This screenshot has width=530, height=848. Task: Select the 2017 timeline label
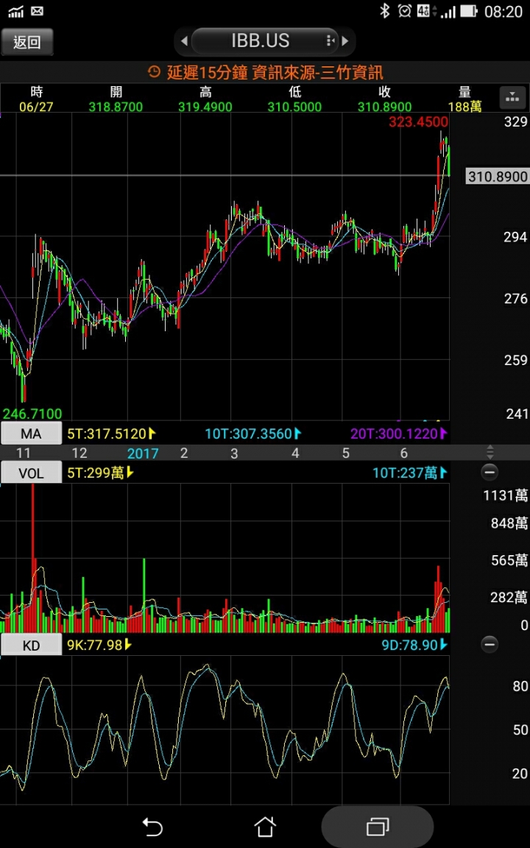tap(144, 453)
